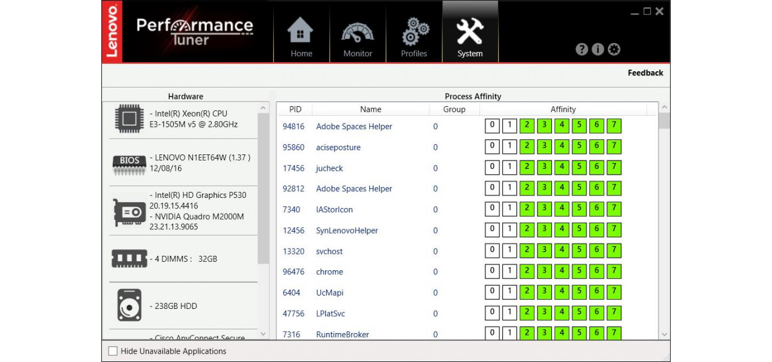Select process name jucheck

pos(329,168)
